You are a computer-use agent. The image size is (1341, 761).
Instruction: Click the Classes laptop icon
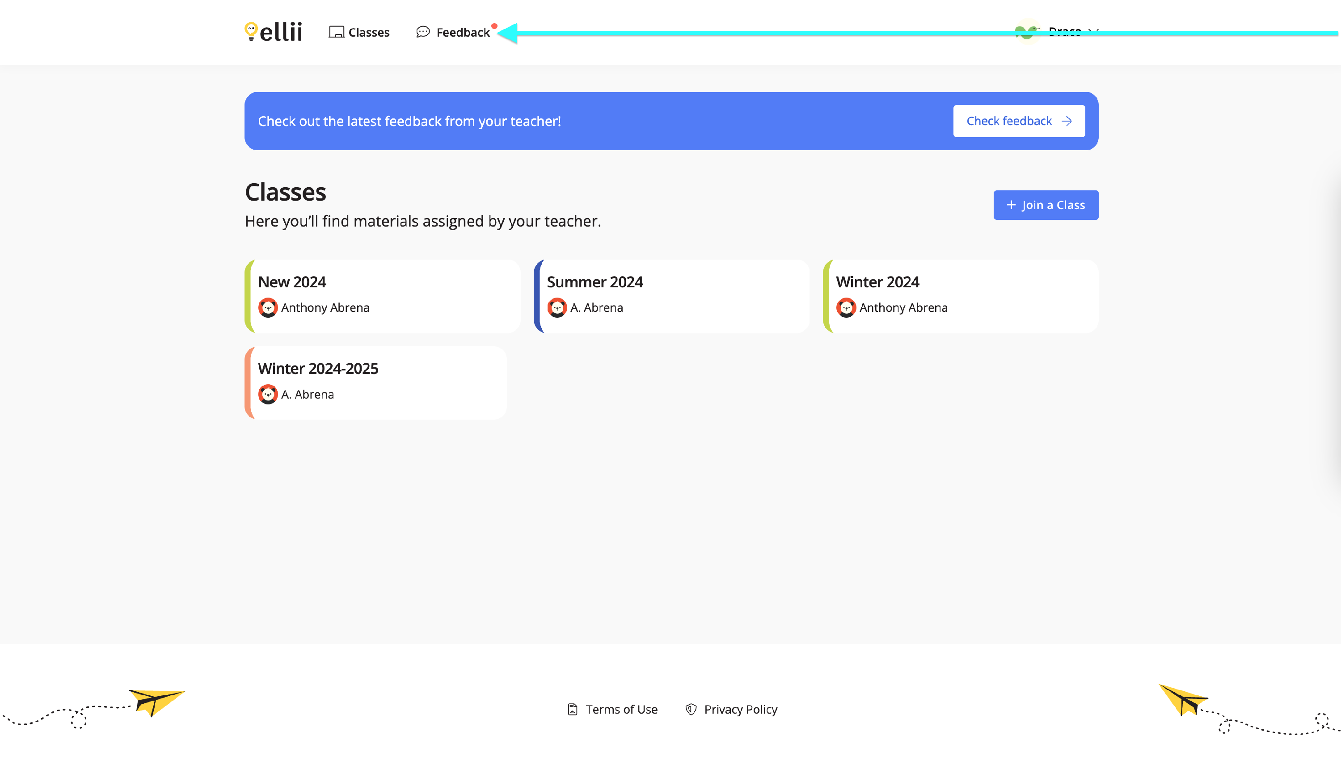[336, 33]
